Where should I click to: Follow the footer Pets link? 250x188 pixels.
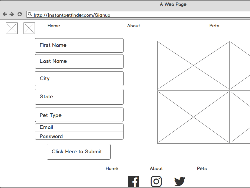pyautogui.click(x=202, y=168)
